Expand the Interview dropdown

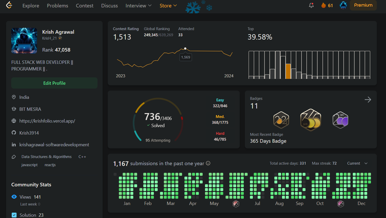pos(138,6)
